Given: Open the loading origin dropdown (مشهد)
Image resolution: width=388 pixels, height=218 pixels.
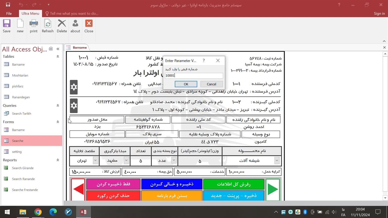Looking at the screenshot, I should (x=126, y=160).
